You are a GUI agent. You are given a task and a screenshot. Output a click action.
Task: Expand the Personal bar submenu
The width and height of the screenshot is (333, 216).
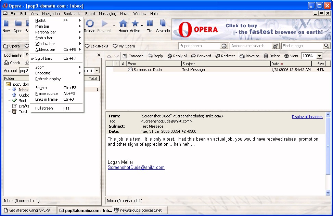[56, 32]
